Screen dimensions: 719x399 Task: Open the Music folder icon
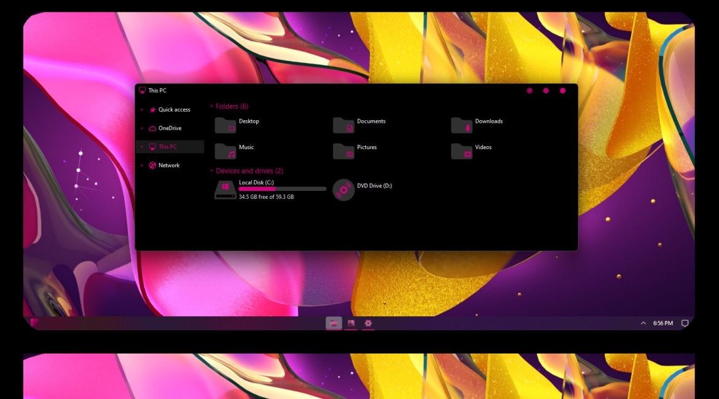pos(225,151)
